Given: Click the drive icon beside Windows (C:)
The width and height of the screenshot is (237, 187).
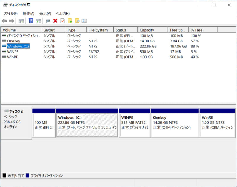Looking at the screenshot, I should (x=4, y=46).
